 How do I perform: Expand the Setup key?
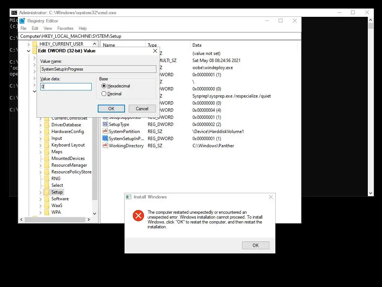tap(40, 192)
